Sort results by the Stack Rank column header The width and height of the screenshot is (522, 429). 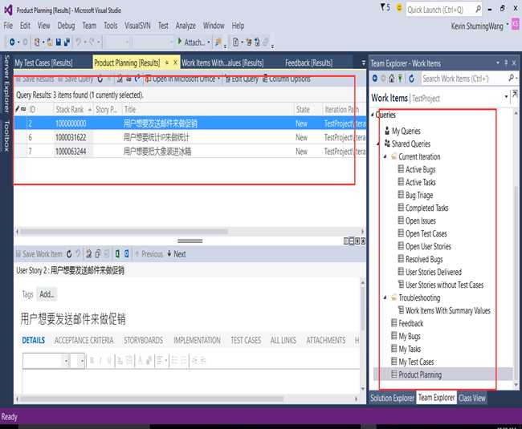pos(74,109)
